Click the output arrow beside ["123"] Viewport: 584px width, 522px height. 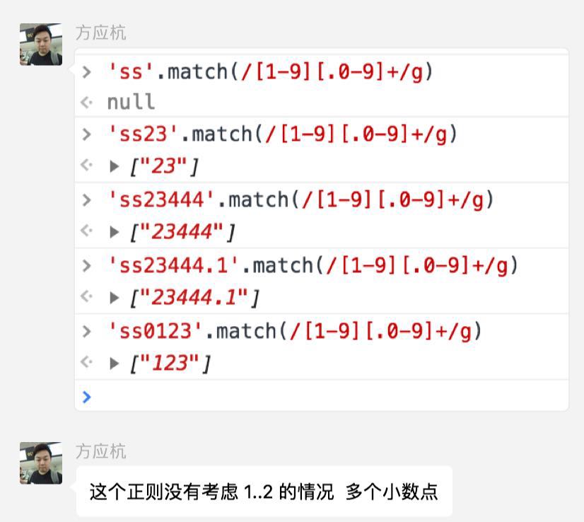87,364
